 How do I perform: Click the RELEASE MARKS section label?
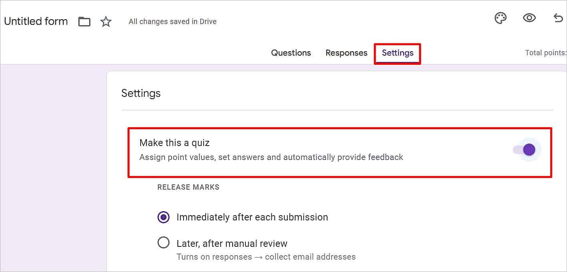pos(188,187)
